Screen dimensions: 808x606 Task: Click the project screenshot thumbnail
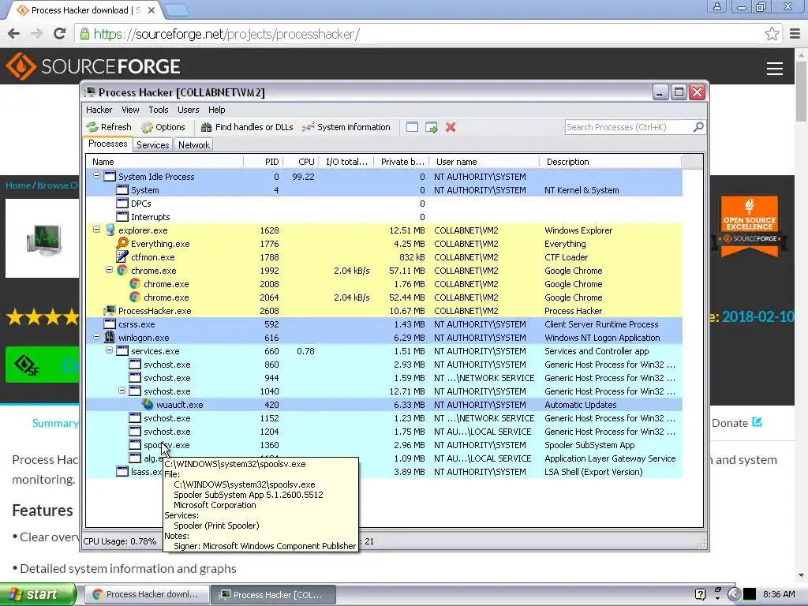point(43,238)
